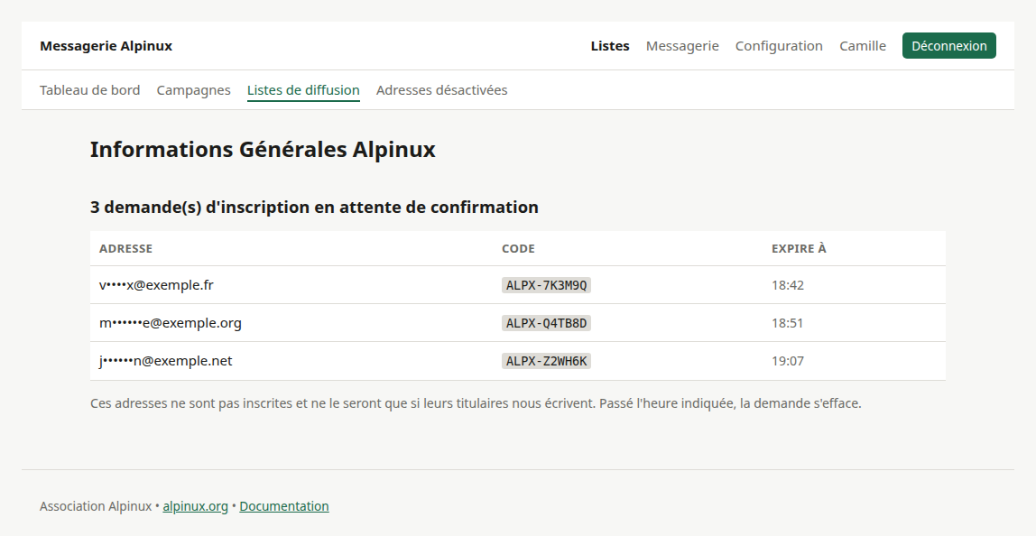Click the expiry time 18:51
This screenshot has width=1036, height=536.
788,323
